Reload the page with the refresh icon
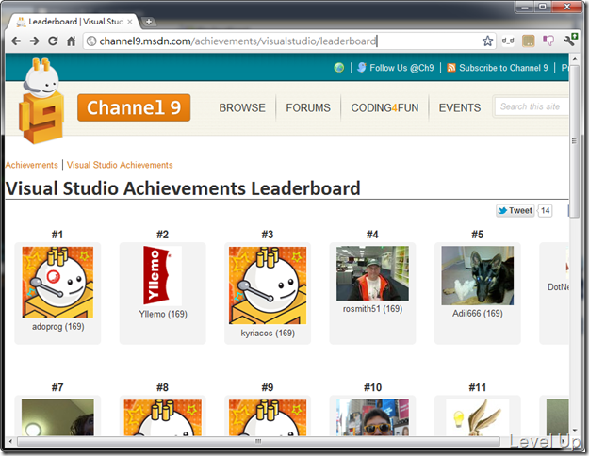This screenshot has height=456, width=589. 53,41
